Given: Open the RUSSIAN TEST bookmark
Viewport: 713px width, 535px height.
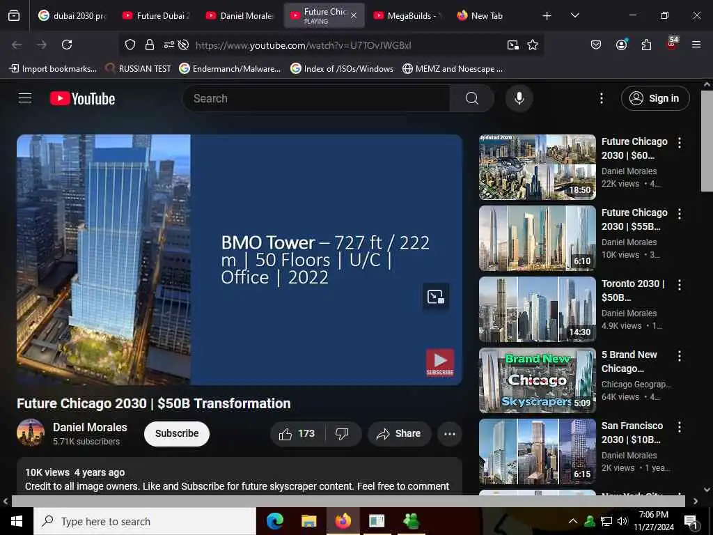Looking at the screenshot, I should [x=138, y=69].
